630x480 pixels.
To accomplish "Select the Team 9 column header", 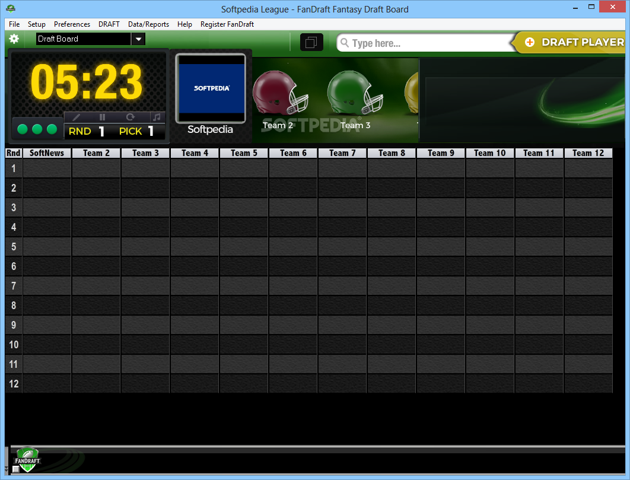I will (x=441, y=152).
